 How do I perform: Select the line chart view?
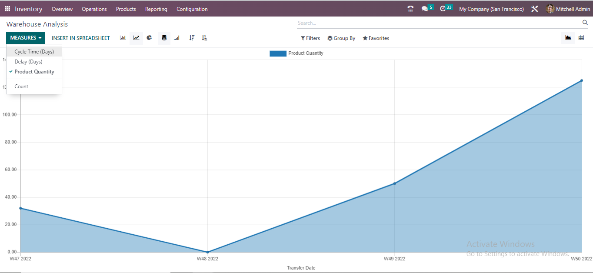pyautogui.click(x=136, y=38)
